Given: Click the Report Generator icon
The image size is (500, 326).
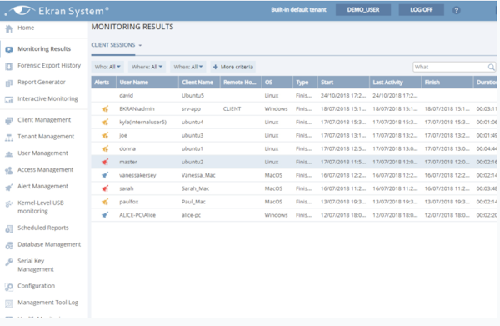Looking at the screenshot, I should pos(9,83).
